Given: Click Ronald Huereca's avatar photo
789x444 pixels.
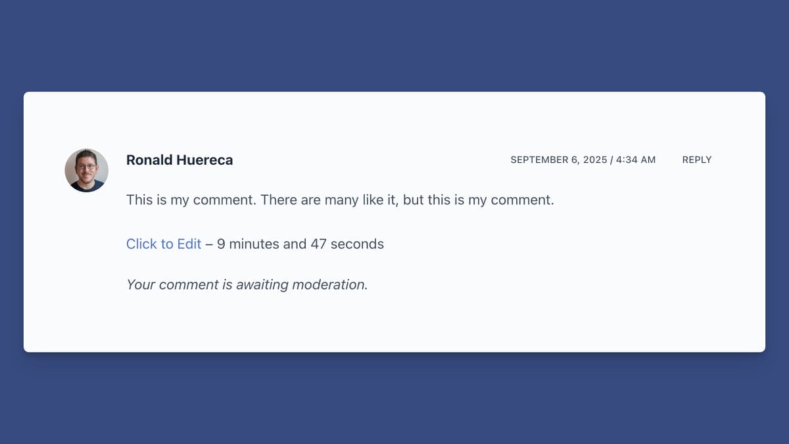Looking at the screenshot, I should point(86,170).
